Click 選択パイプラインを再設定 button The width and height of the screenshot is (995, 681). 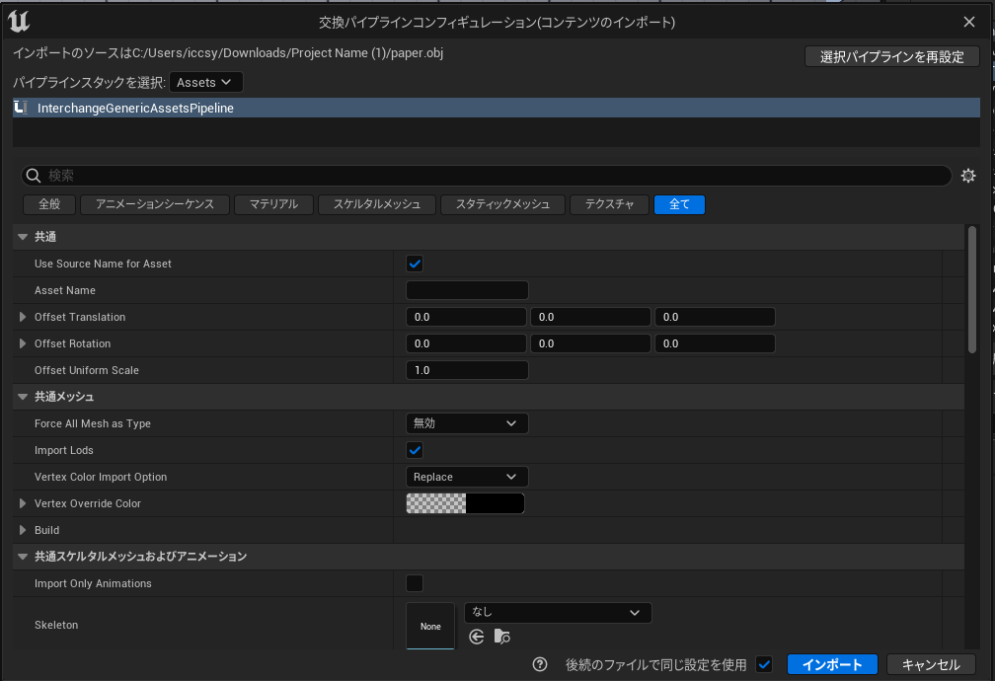coord(891,56)
